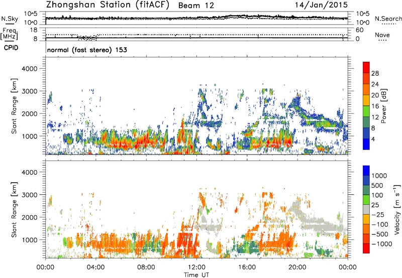Click the "24" power color bar label
The height and width of the screenshot is (278, 402).
pyautogui.click(x=375, y=84)
